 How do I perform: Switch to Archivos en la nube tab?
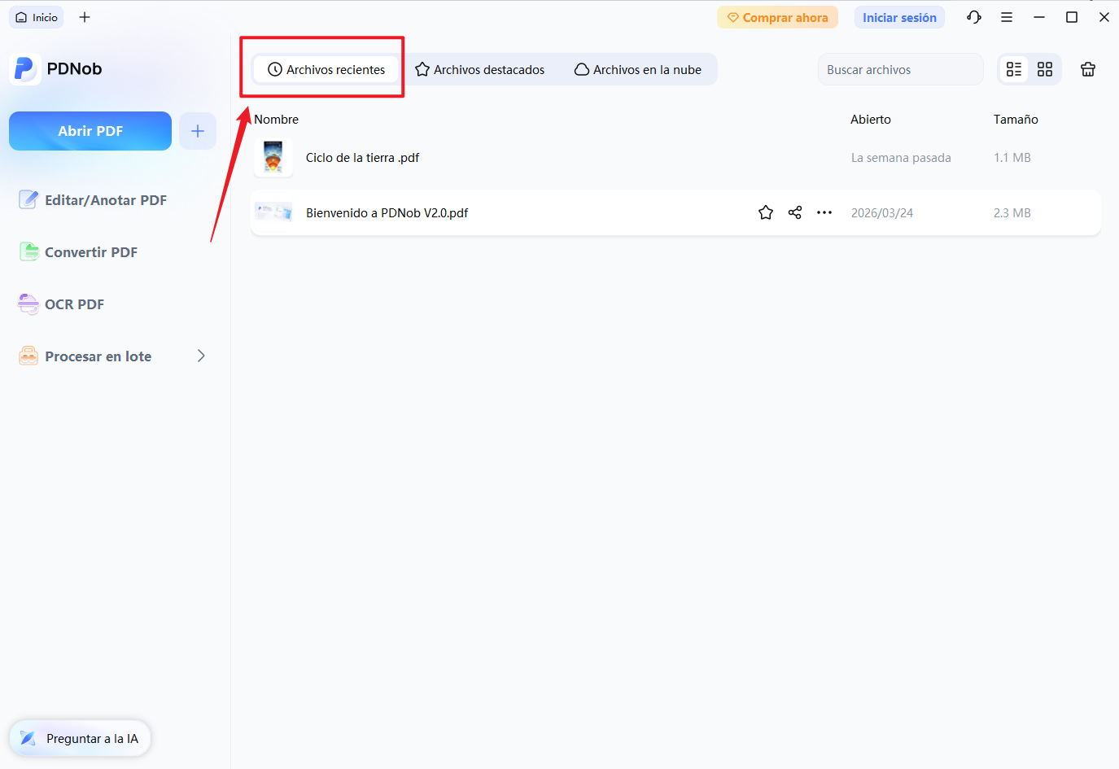tap(638, 69)
